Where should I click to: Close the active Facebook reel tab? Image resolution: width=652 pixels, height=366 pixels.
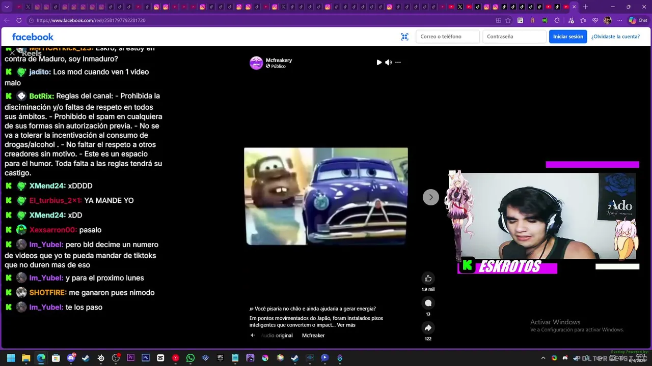[574, 7]
